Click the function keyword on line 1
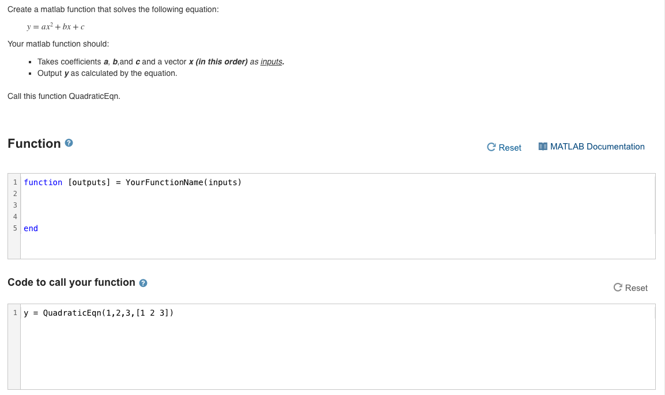 point(43,182)
